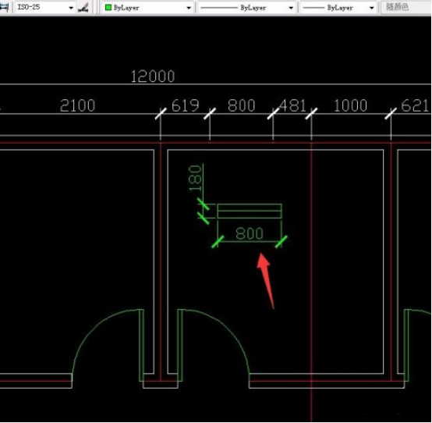Click the small green double-line rectangle
This screenshot has width=432, height=423.
pyautogui.click(x=250, y=211)
